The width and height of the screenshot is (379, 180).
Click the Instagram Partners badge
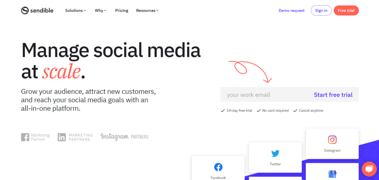click(x=124, y=137)
